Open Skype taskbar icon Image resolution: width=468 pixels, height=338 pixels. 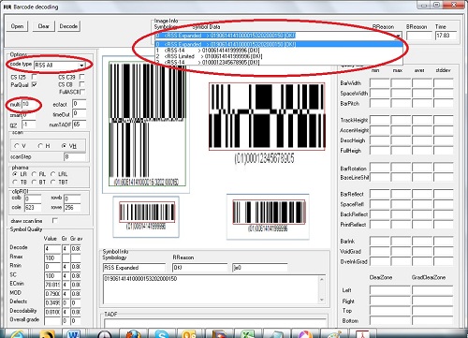click(162, 334)
